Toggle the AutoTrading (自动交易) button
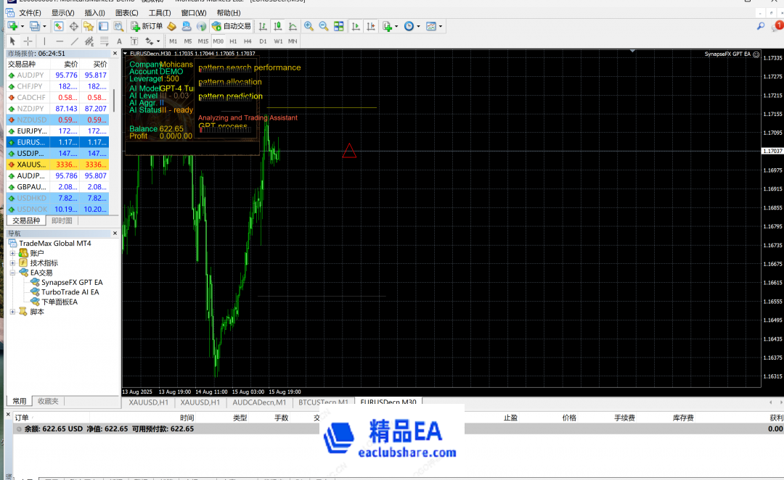 [x=232, y=26]
